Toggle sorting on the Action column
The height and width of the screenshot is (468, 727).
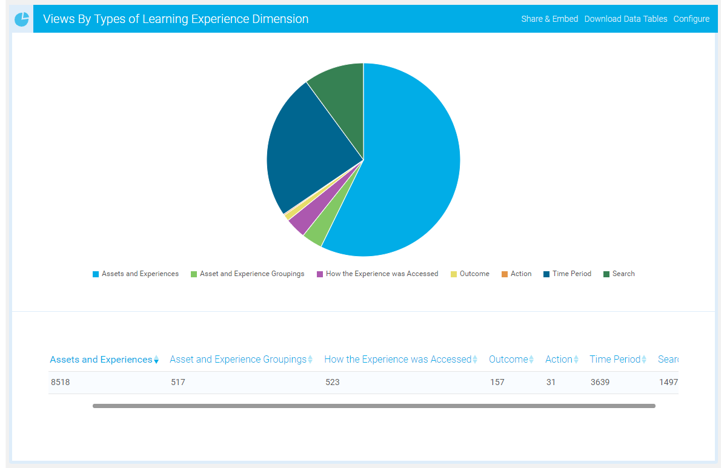576,359
